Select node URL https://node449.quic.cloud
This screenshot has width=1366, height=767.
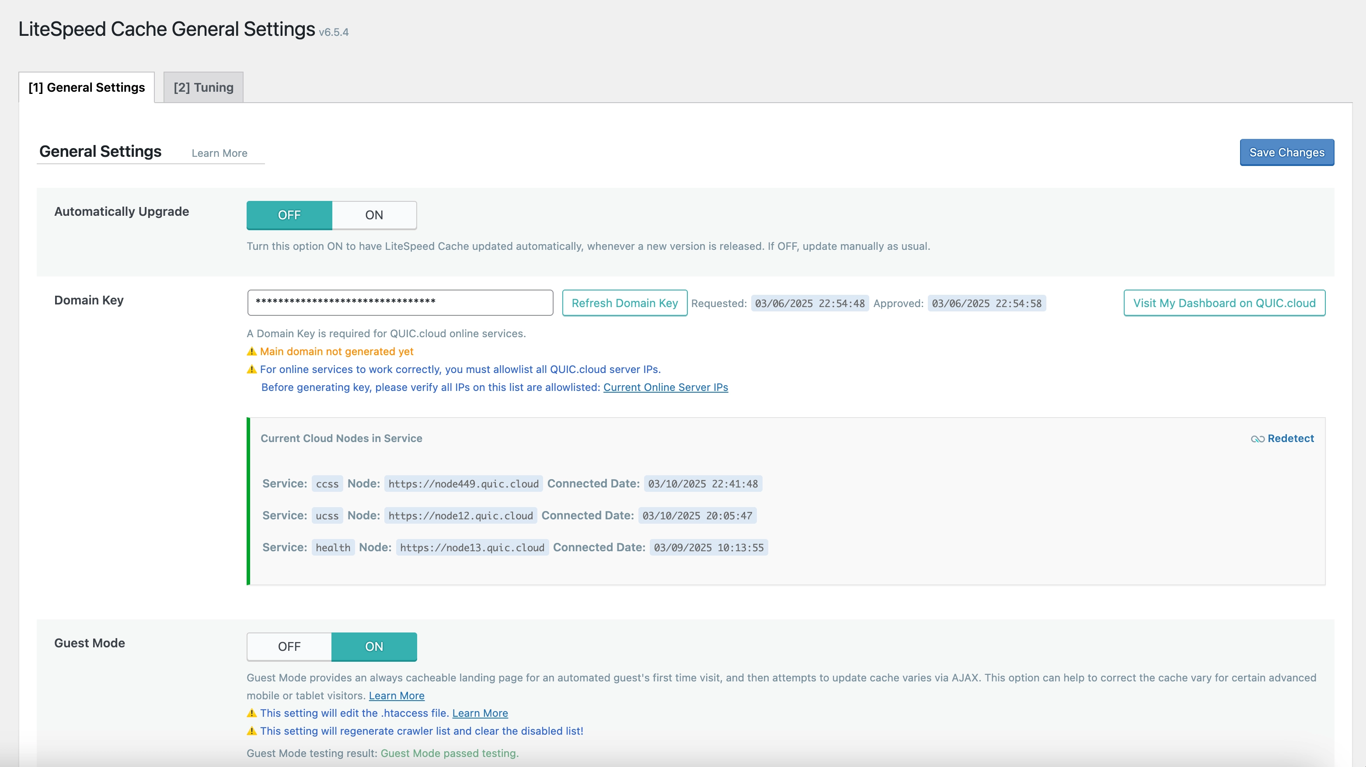click(x=463, y=484)
